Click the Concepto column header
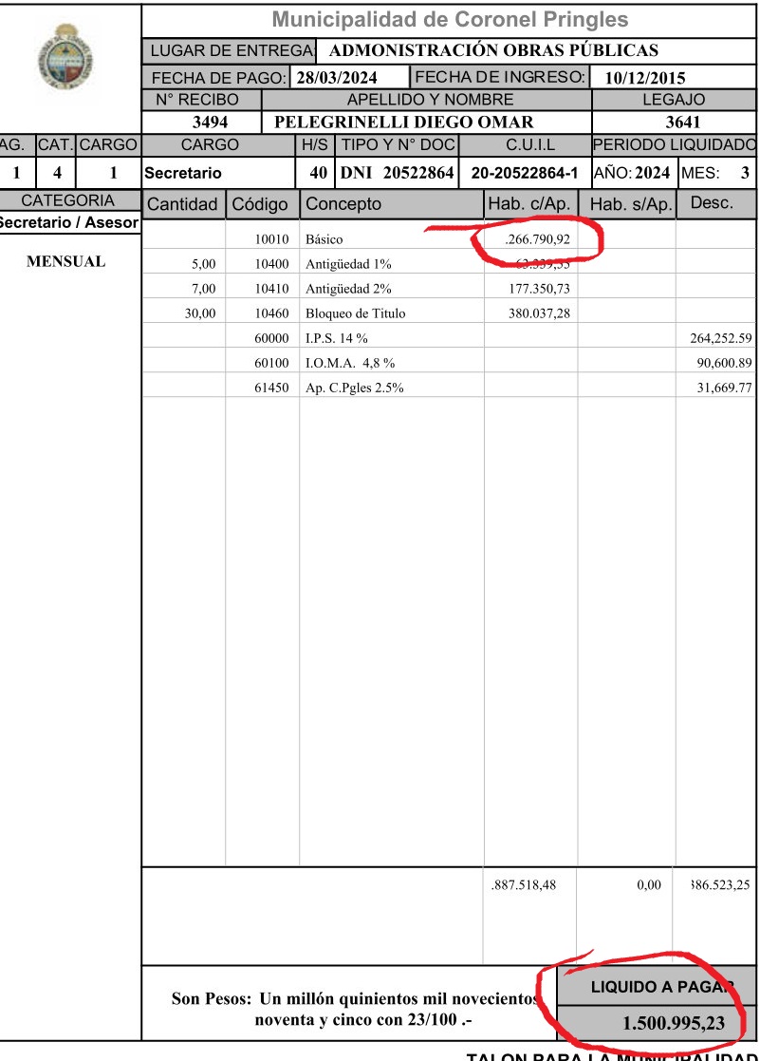This screenshot has height=1061, width=760. 343,203
